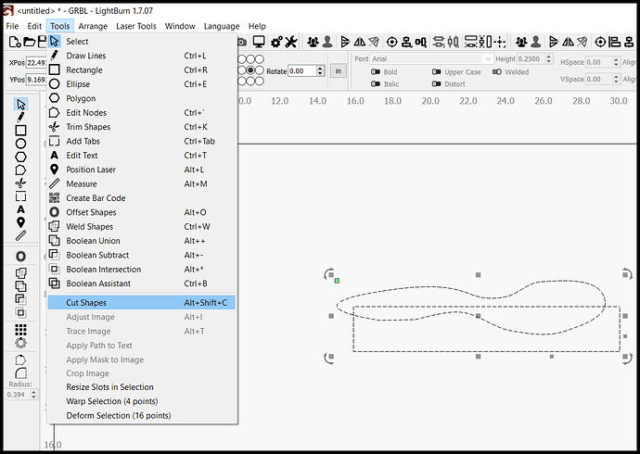Toggle the Welded switch
640x454 pixels.
[497, 71]
